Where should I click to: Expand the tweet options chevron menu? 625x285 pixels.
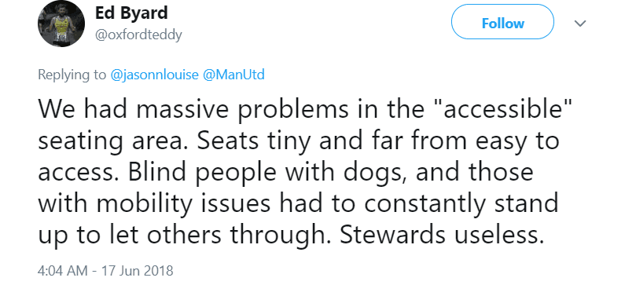[x=580, y=24]
